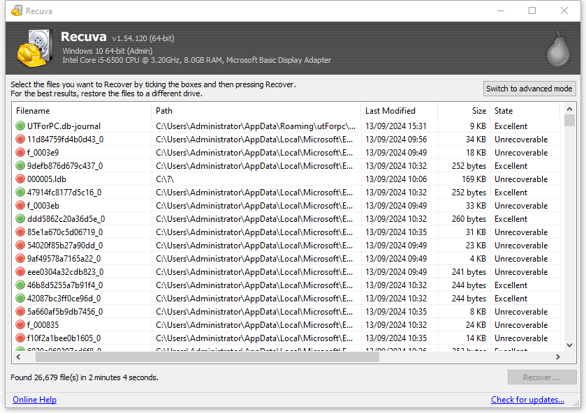Viewport: 586px width, 413px height.
Task: Close the Recuva window
Action: [564, 11]
